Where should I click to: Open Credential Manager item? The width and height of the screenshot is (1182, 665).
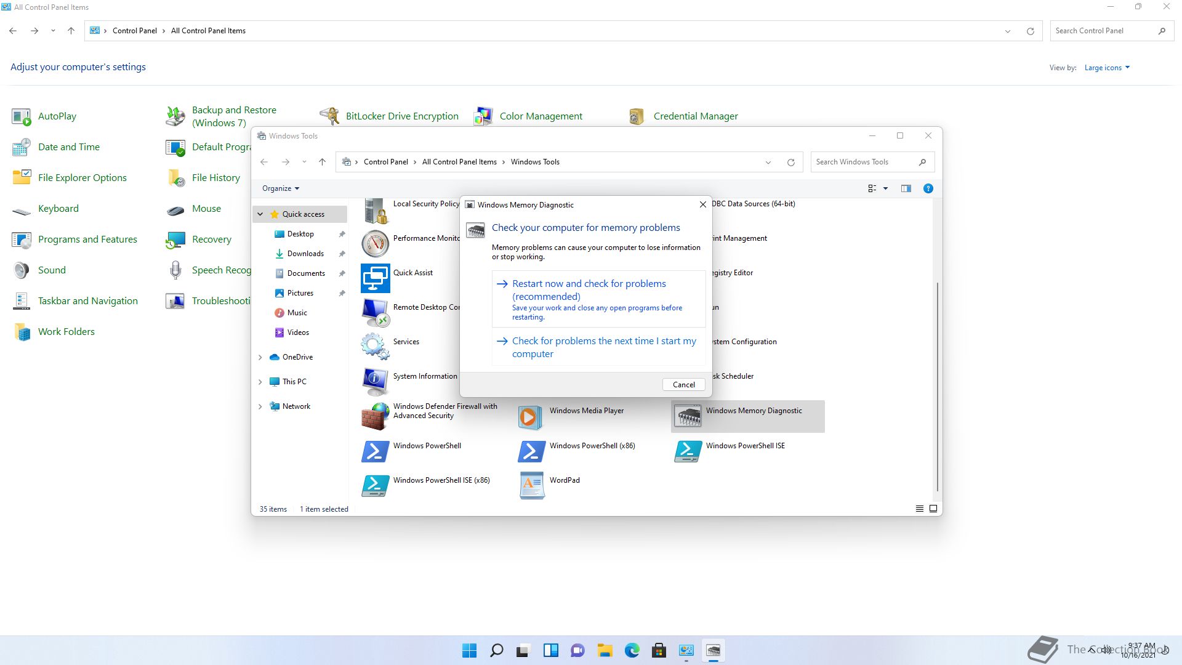pyautogui.click(x=683, y=116)
